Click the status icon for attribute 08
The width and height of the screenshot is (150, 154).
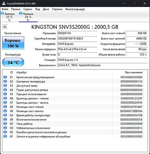(5, 107)
